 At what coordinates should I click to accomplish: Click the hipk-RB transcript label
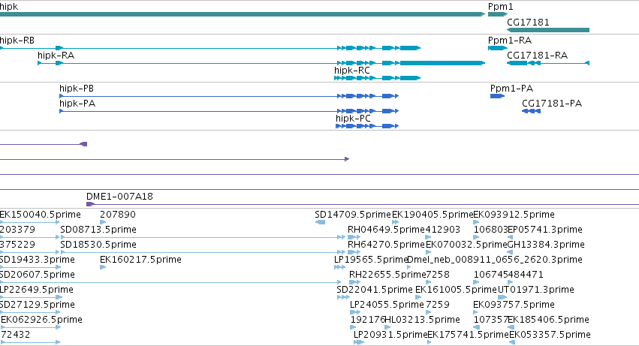pos(17,41)
